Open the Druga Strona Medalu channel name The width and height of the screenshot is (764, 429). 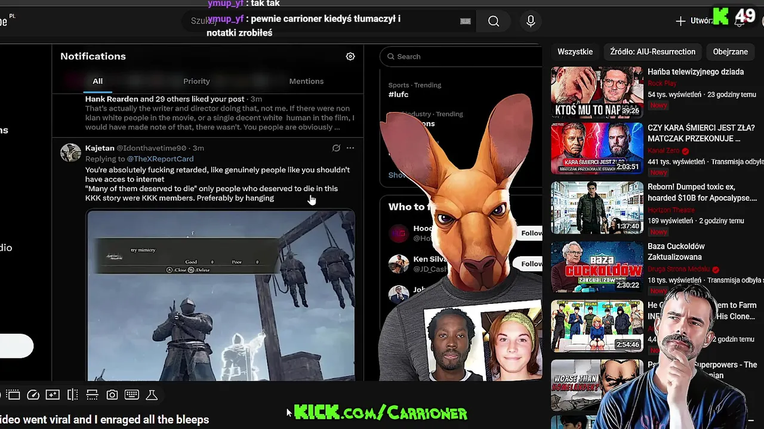[679, 269]
